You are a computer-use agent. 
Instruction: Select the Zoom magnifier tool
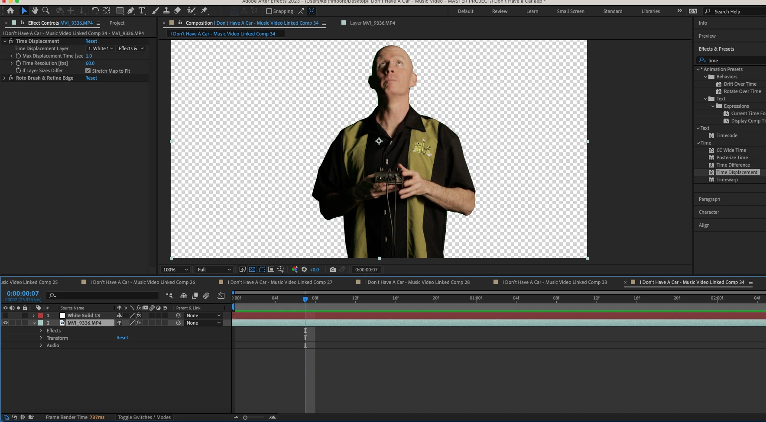(x=46, y=11)
